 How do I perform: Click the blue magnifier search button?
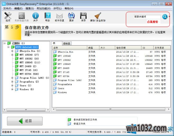(x=165, y=17)
